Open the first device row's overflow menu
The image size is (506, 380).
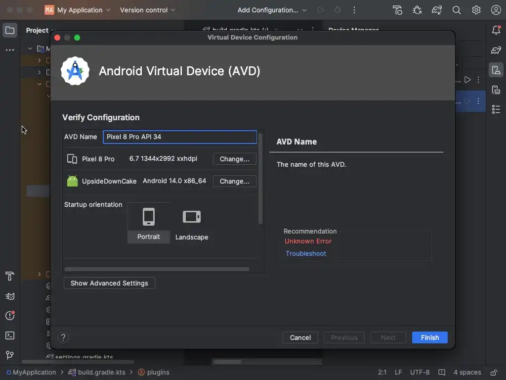(x=478, y=80)
